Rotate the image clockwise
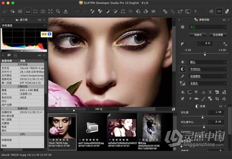232x159 pixels. (146, 11)
